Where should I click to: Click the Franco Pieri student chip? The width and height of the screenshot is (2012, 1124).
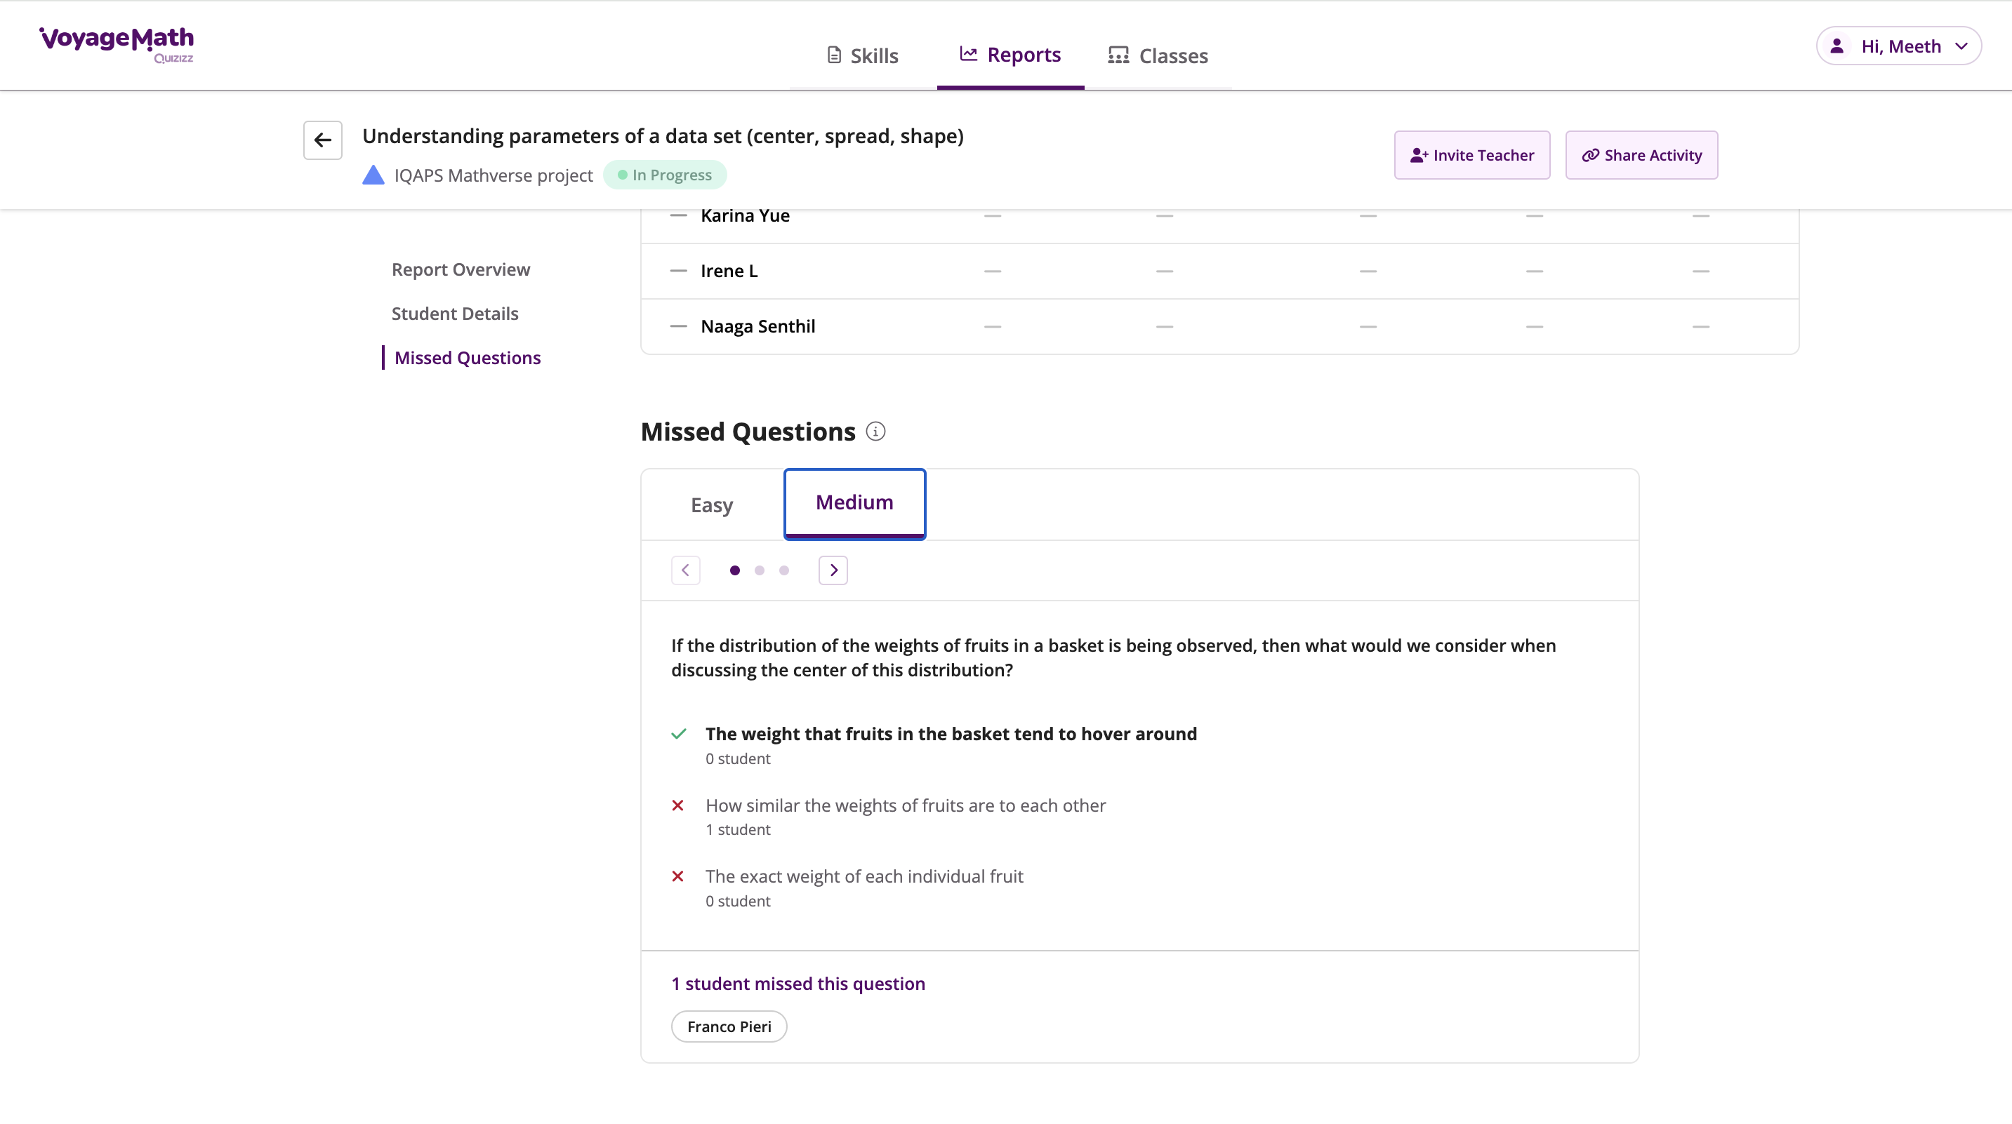729,1026
